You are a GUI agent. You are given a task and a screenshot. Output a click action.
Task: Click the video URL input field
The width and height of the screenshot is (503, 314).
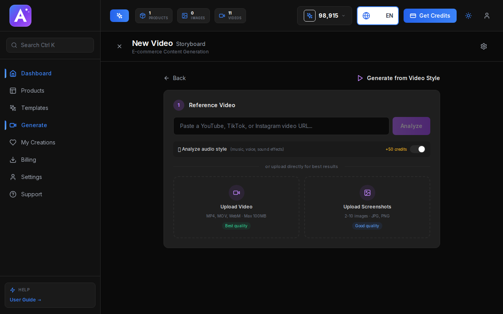click(281, 126)
